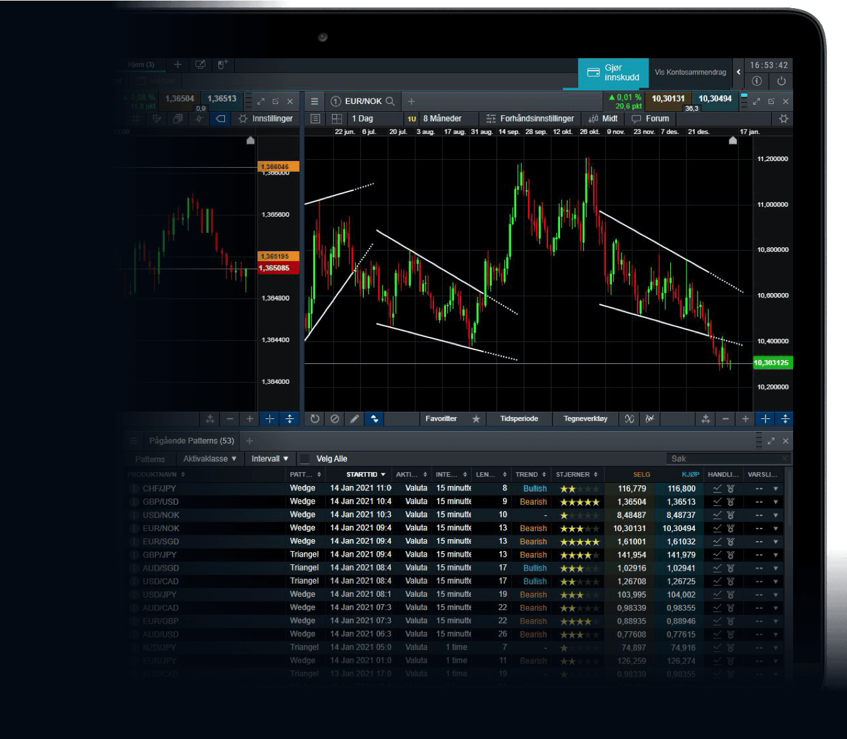Click the pencil drawing icon under chart
Image resolution: width=847 pixels, height=739 pixels.
(x=355, y=419)
